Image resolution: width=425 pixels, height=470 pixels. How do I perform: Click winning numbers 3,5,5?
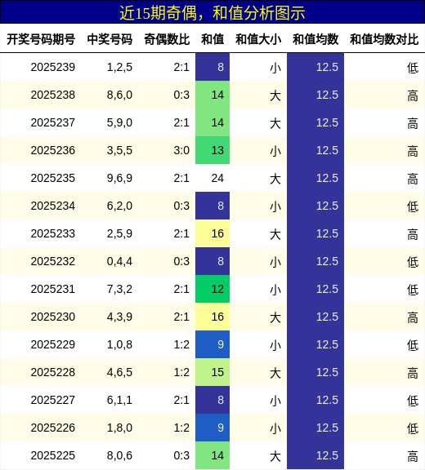[x=119, y=150]
